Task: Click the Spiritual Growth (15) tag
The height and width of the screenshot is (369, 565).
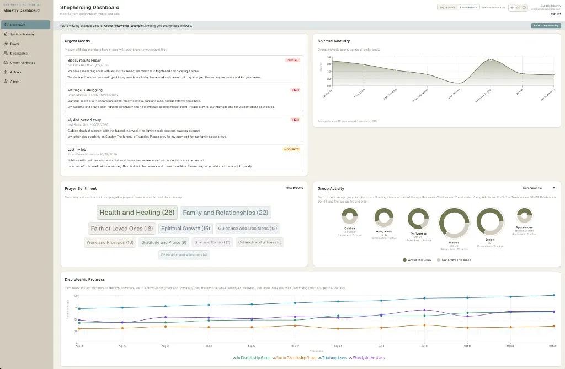Action: point(185,229)
